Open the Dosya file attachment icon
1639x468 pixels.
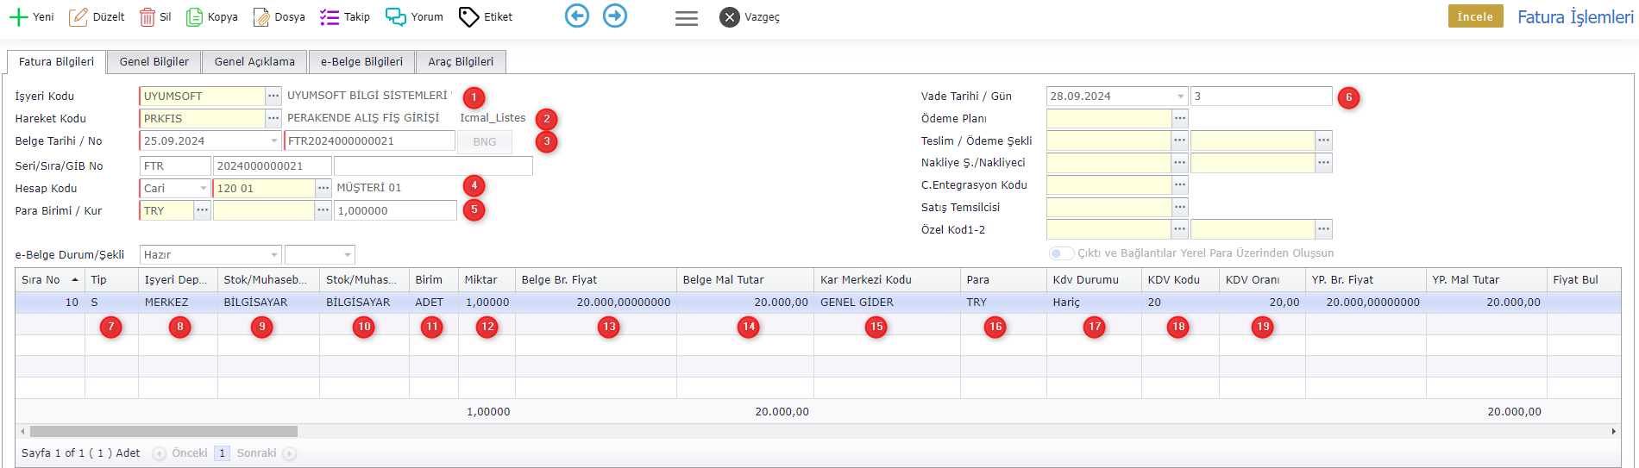pos(261,17)
